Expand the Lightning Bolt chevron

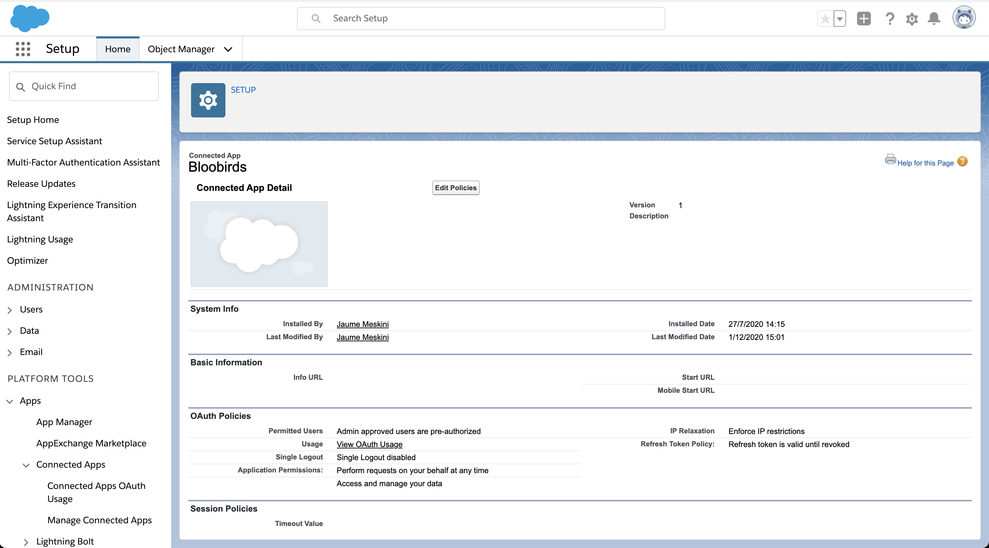point(26,542)
